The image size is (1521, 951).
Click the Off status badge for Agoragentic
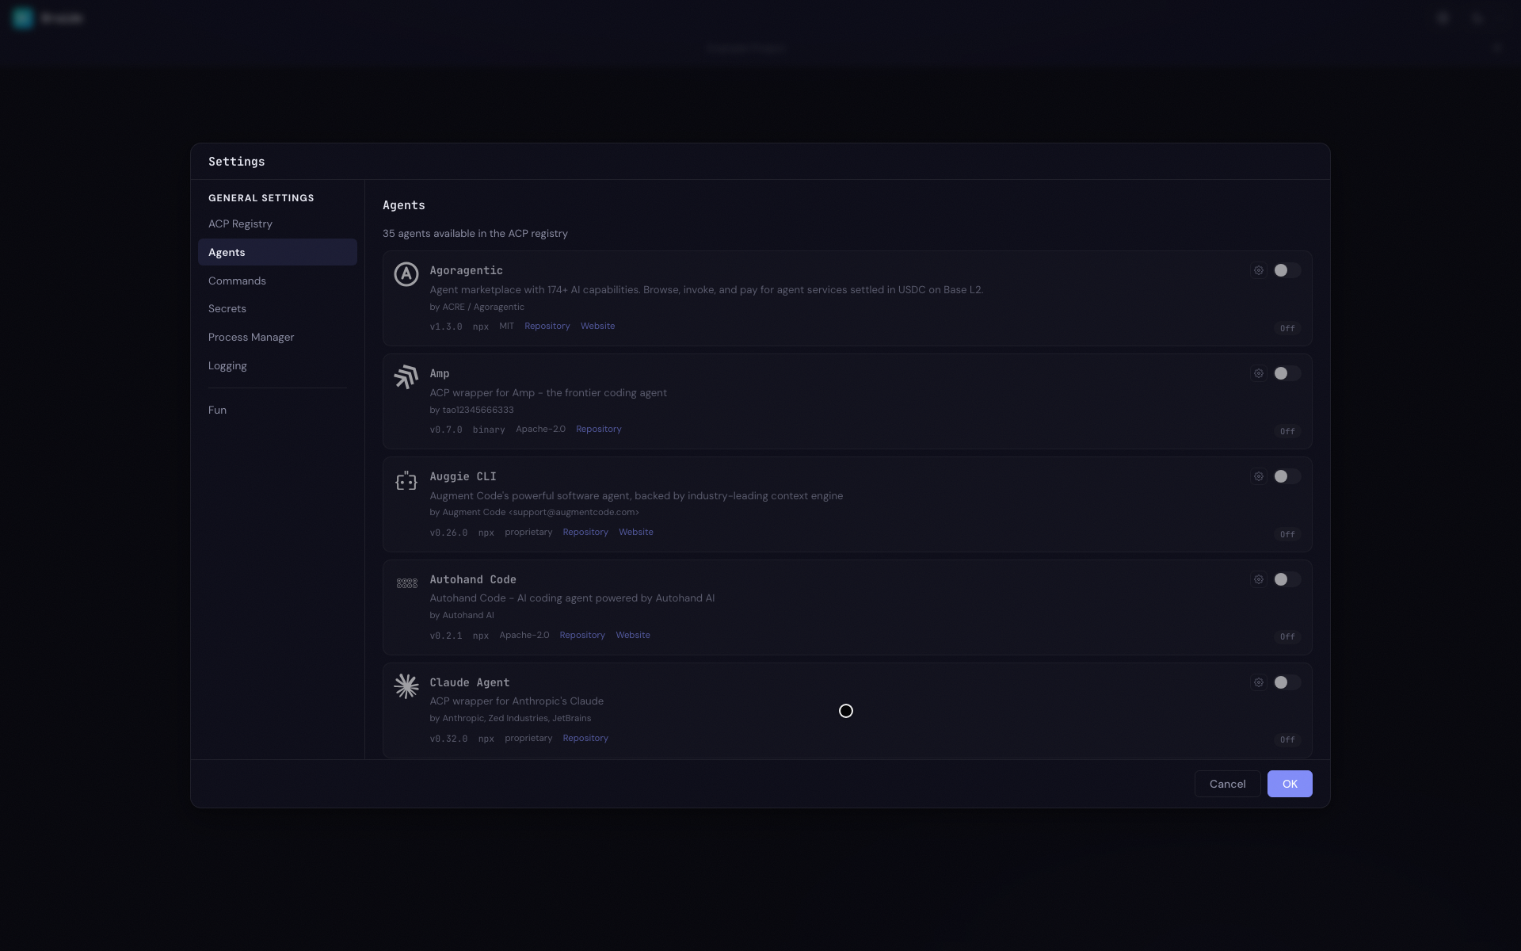(x=1287, y=328)
